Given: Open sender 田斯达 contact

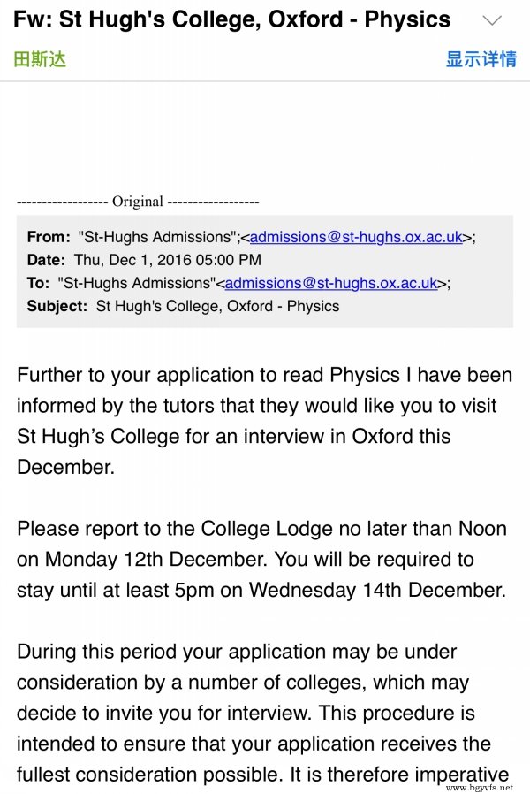Looking at the screenshot, I should coord(40,59).
